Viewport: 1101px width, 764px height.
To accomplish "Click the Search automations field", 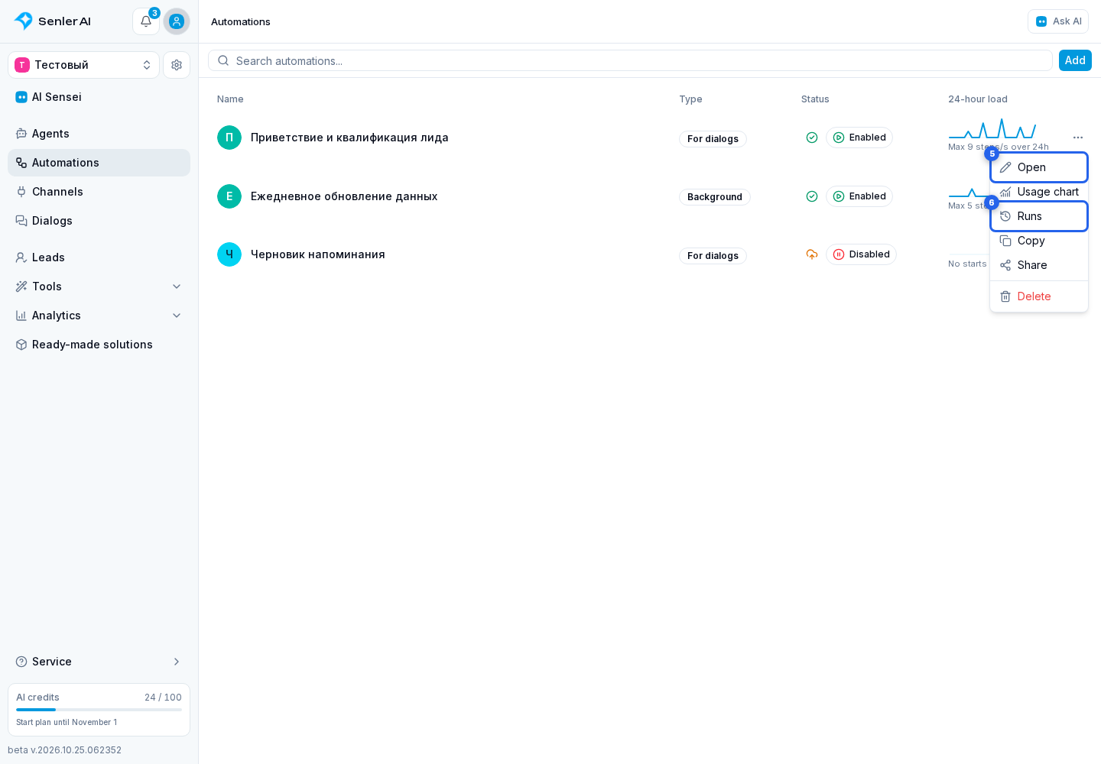I will [630, 61].
